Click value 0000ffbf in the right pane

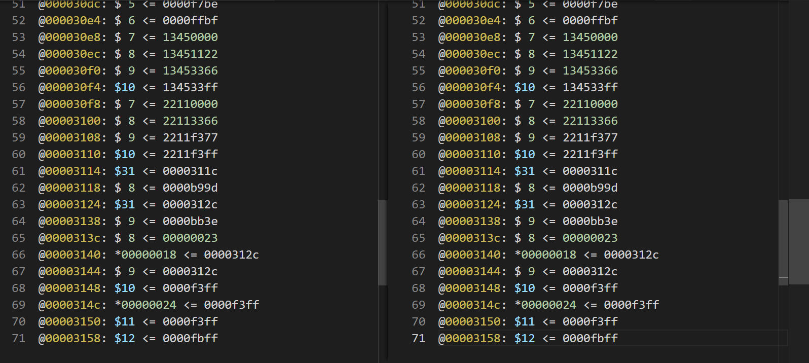[590, 20]
